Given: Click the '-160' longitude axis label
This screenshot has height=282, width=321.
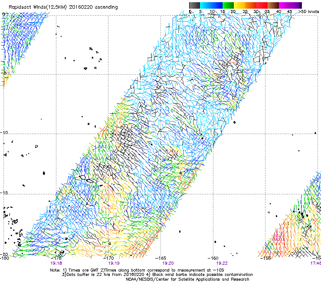Looking at the screenshot, I should click(213, 258).
